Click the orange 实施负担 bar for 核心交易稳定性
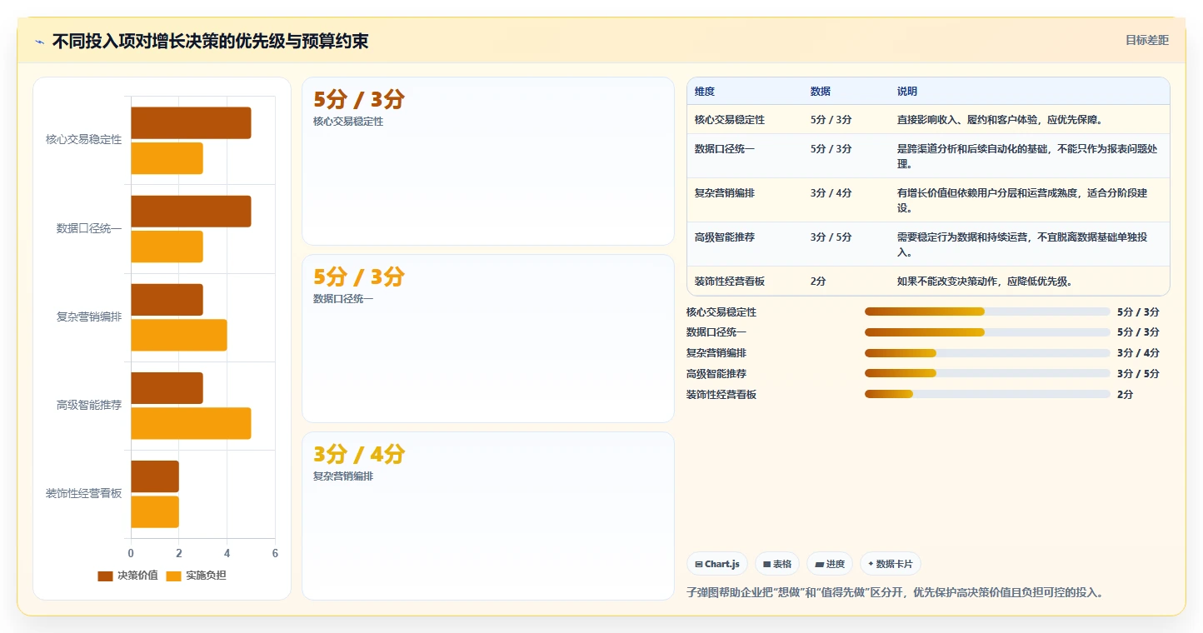The height and width of the screenshot is (633, 1203). point(167,158)
